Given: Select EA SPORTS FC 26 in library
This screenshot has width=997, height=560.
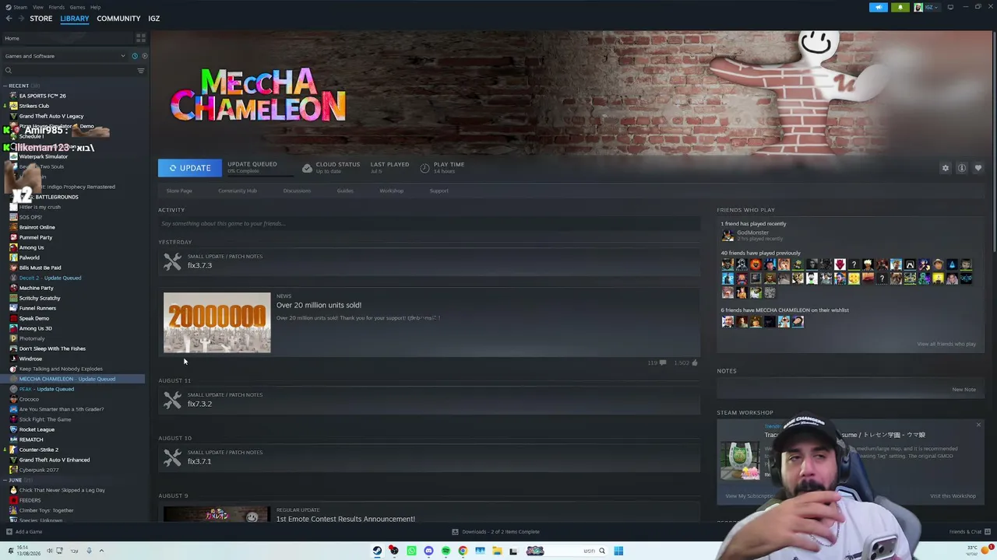Looking at the screenshot, I should click(x=43, y=96).
